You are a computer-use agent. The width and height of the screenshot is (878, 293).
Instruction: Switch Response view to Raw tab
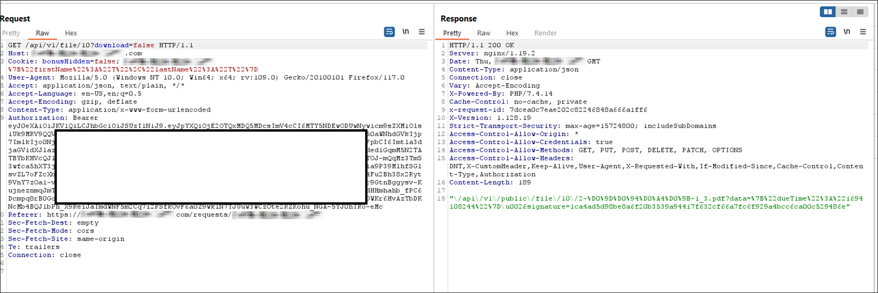tap(483, 33)
